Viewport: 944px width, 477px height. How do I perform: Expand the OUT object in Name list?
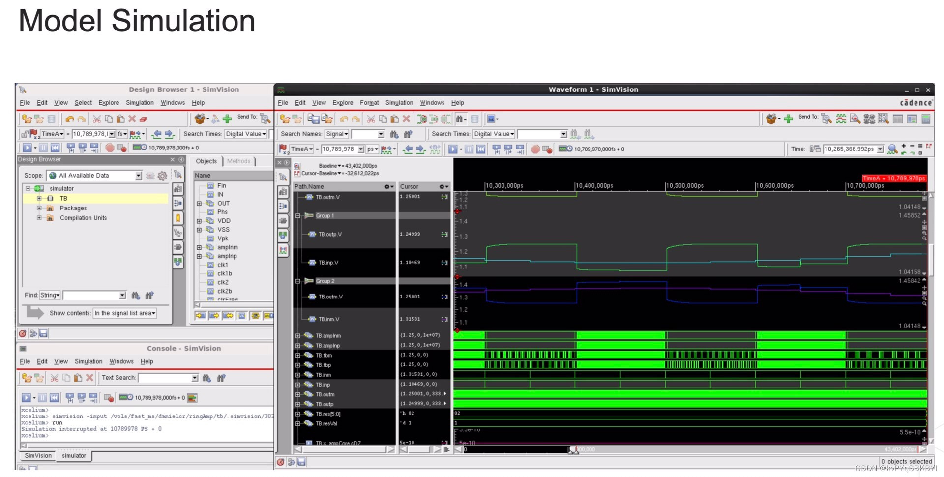coord(199,203)
